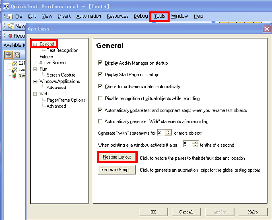Click the red Record button icon
The image size is (272, 220).
coord(11,36)
